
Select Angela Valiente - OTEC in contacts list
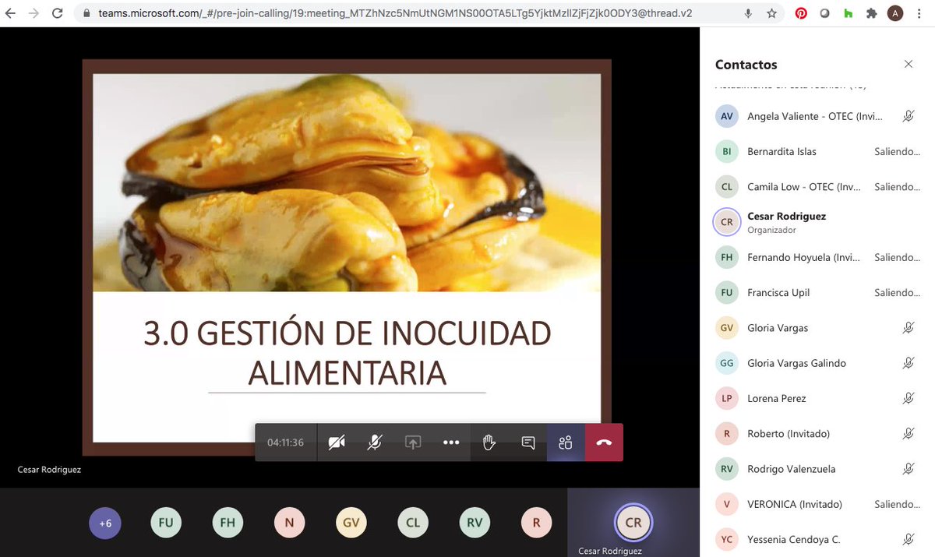click(817, 116)
